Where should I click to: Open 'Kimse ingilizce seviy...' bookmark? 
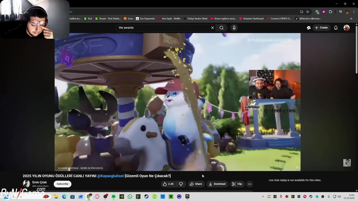223,19
